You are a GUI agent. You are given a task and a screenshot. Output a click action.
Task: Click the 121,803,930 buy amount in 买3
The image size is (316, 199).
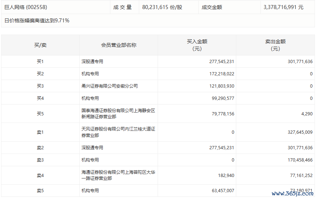point(221,86)
